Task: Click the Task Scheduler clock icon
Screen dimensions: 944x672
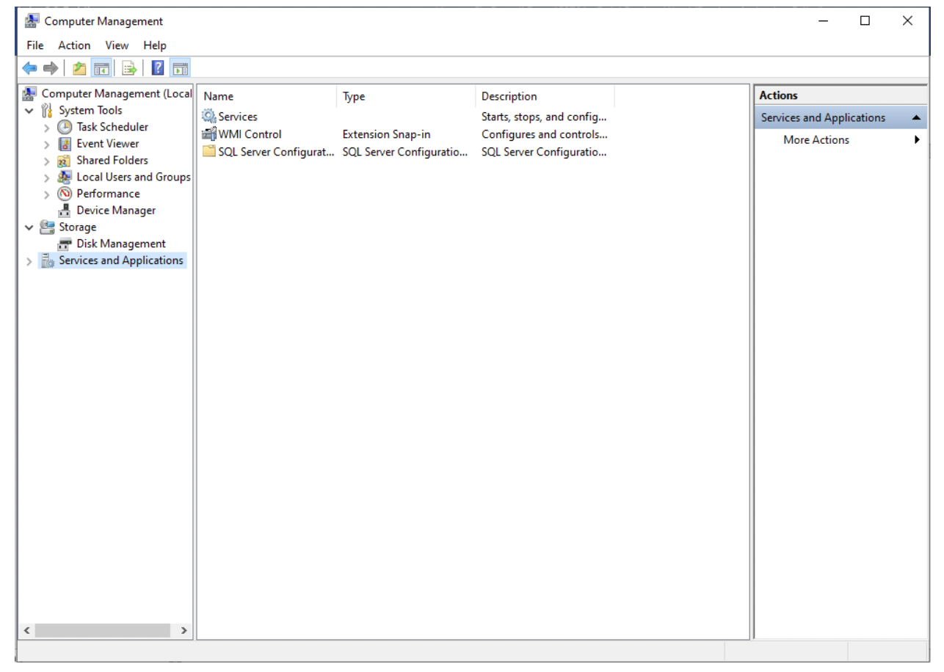Action: (x=65, y=127)
